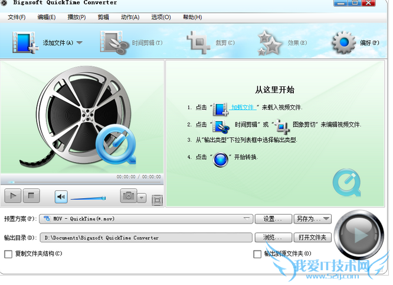Click the 00:00:00 / 00:00:00 time display

(139, 177)
